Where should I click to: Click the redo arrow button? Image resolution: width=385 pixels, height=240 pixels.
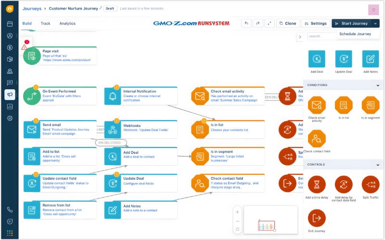pyautogui.click(x=258, y=24)
